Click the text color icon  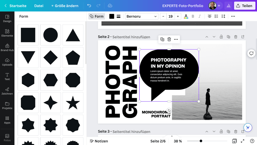(x=186, y=16)
